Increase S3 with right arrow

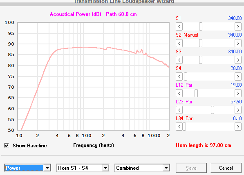point(238,60)
